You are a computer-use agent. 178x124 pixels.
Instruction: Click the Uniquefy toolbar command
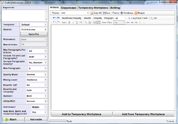coord(98,18)
